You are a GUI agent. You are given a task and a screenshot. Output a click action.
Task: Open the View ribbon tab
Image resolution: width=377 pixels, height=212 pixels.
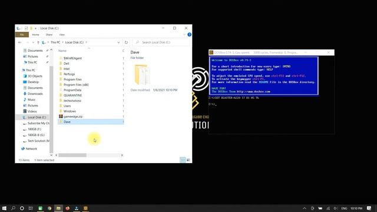(62, 35)
